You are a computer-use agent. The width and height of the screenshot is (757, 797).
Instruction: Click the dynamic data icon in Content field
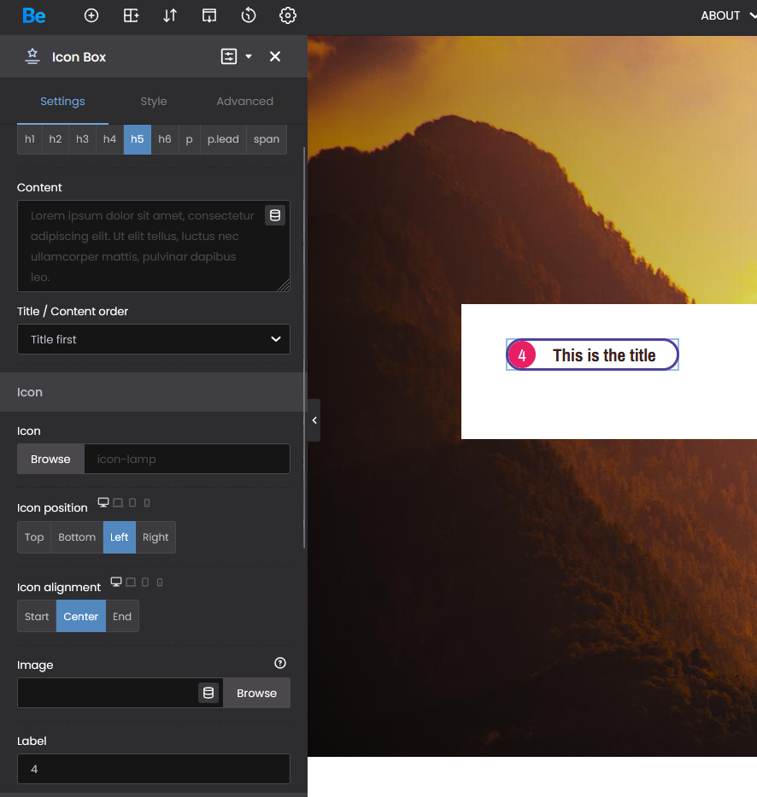[x=274, y=215]
